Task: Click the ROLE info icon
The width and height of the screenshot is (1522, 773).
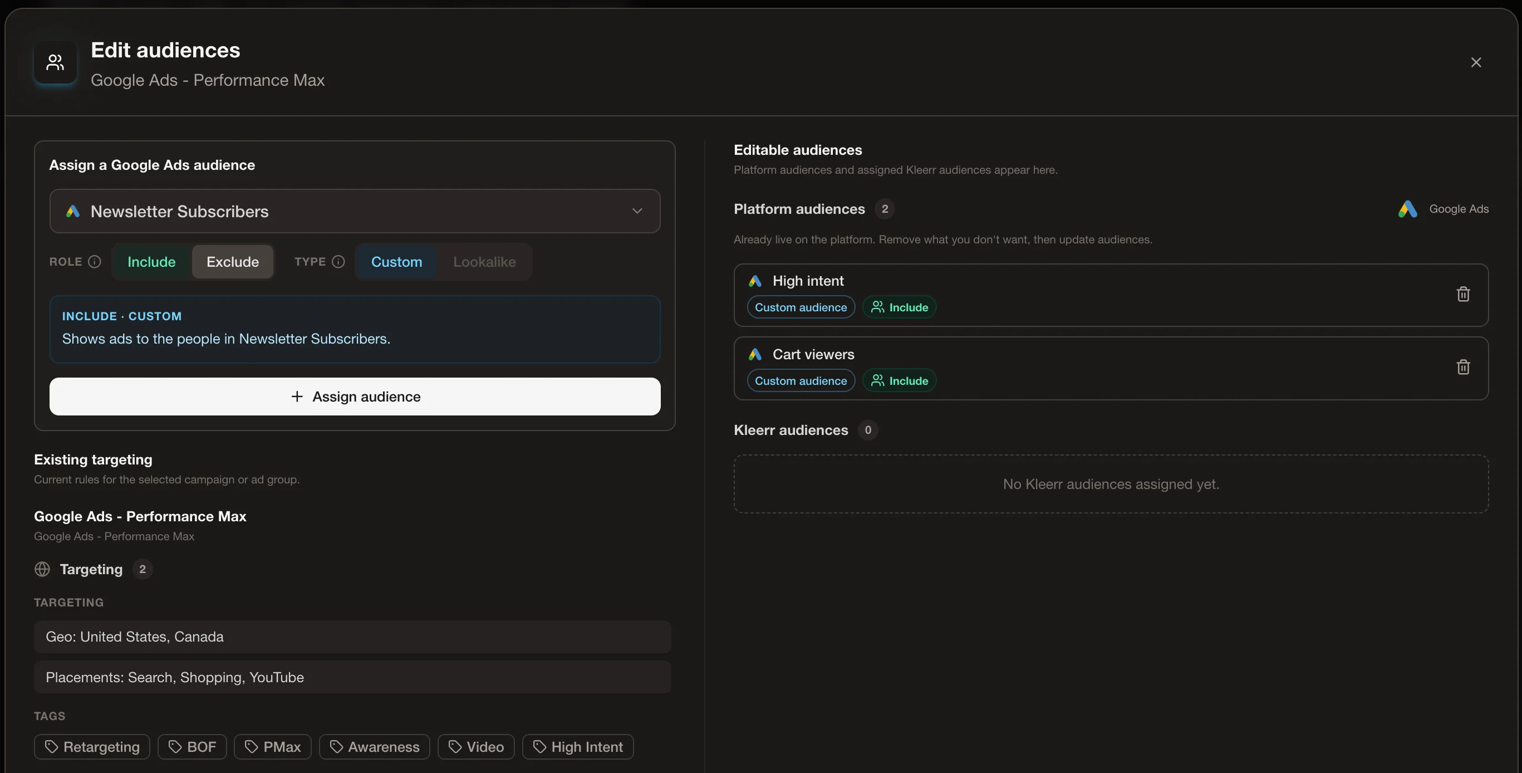Action: click(95, 261)
